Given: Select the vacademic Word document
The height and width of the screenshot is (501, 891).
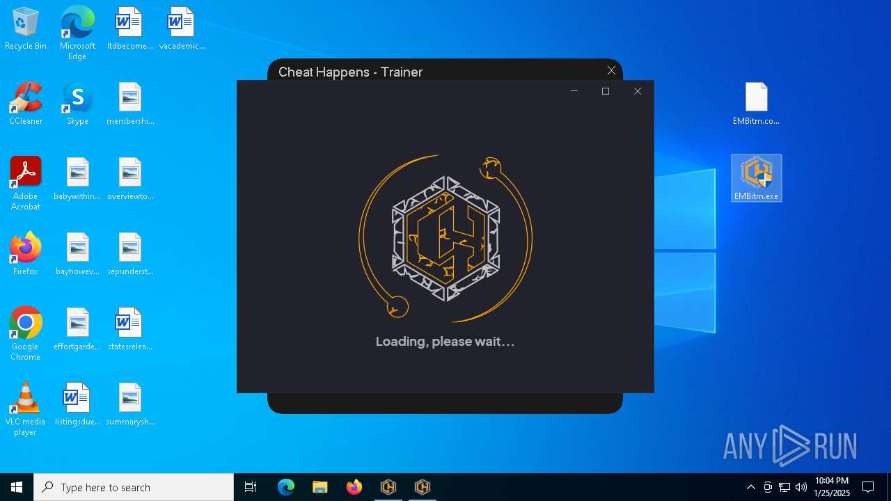Looking at the screenshot, I should tap(182, 29).
